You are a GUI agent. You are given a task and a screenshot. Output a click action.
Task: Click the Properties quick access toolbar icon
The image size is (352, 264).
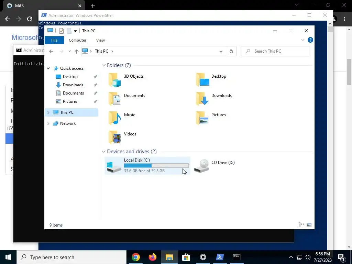(62, 31)
